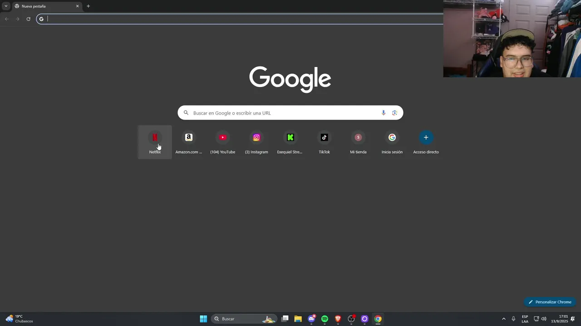Screen dimensions: 581x326
Task: Click the magnifier icon in Google search box
Action: (186, 113)
